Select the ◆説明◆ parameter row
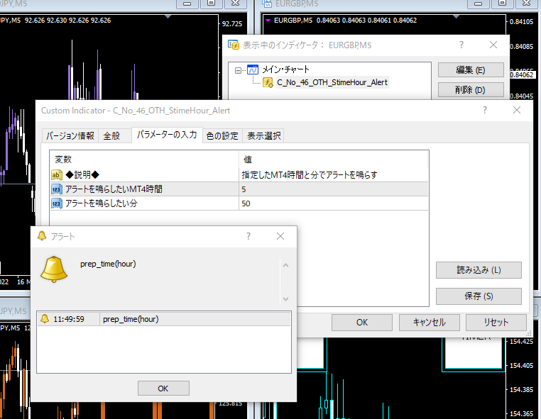541x419 pixels. (x=239, y=175)
